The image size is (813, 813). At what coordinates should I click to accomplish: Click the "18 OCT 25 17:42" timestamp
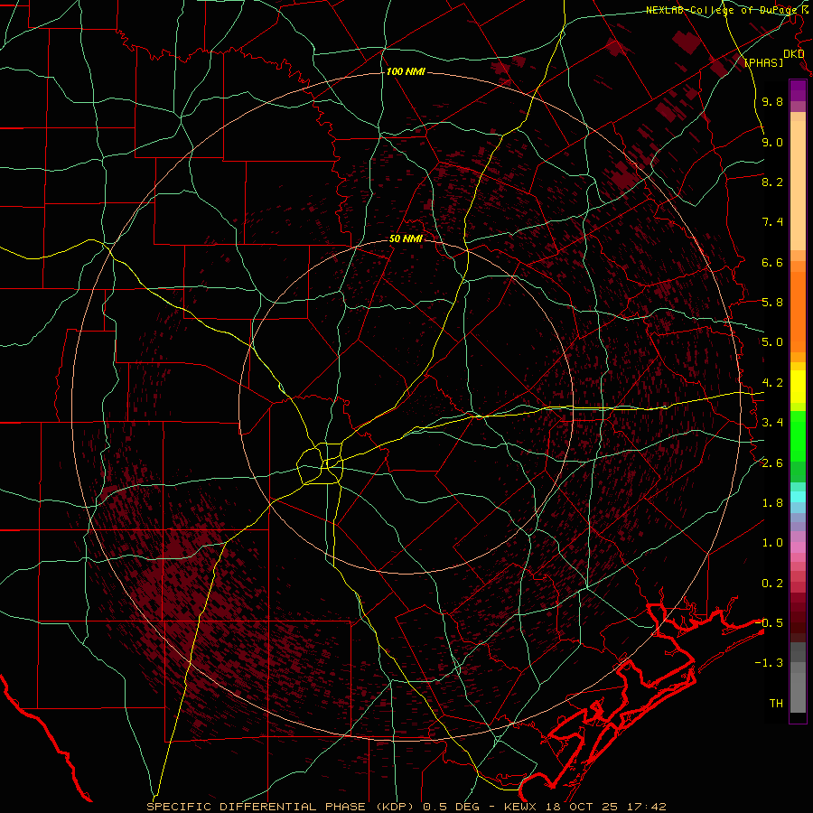pos(605,807)
